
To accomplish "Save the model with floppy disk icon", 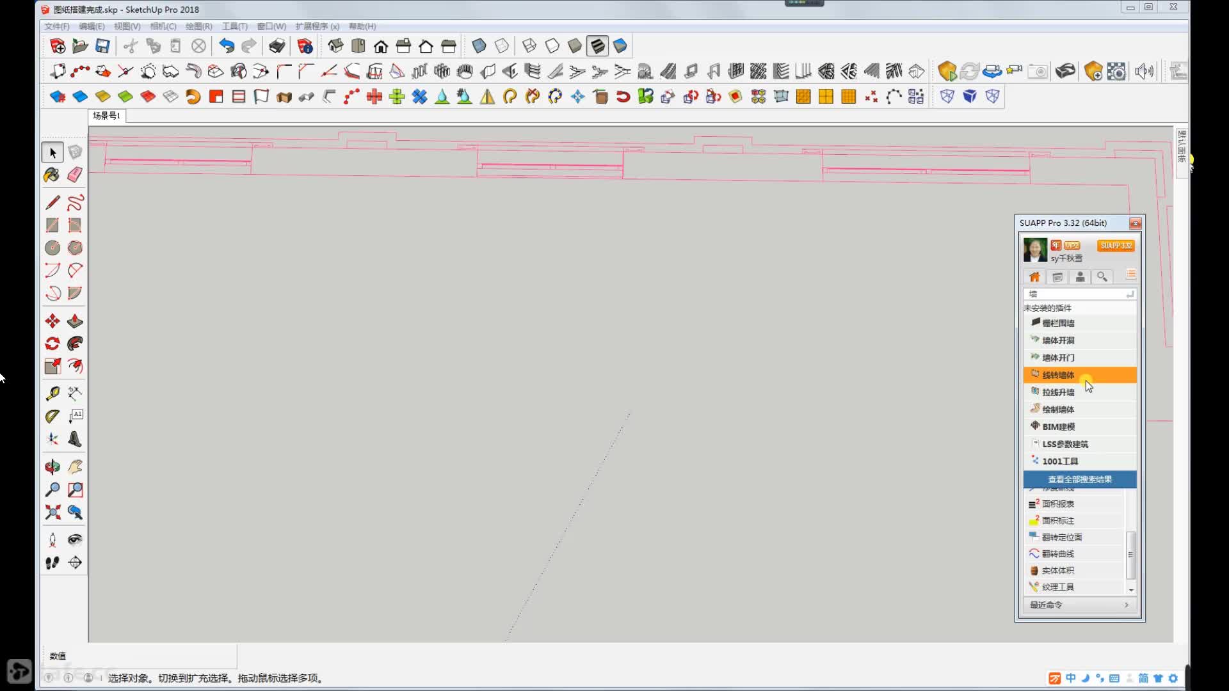I will point(102,46).
